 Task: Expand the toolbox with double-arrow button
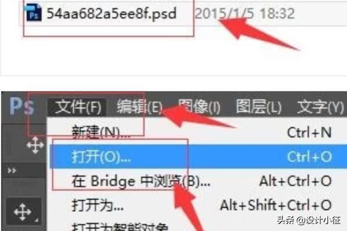click(12, 171)
